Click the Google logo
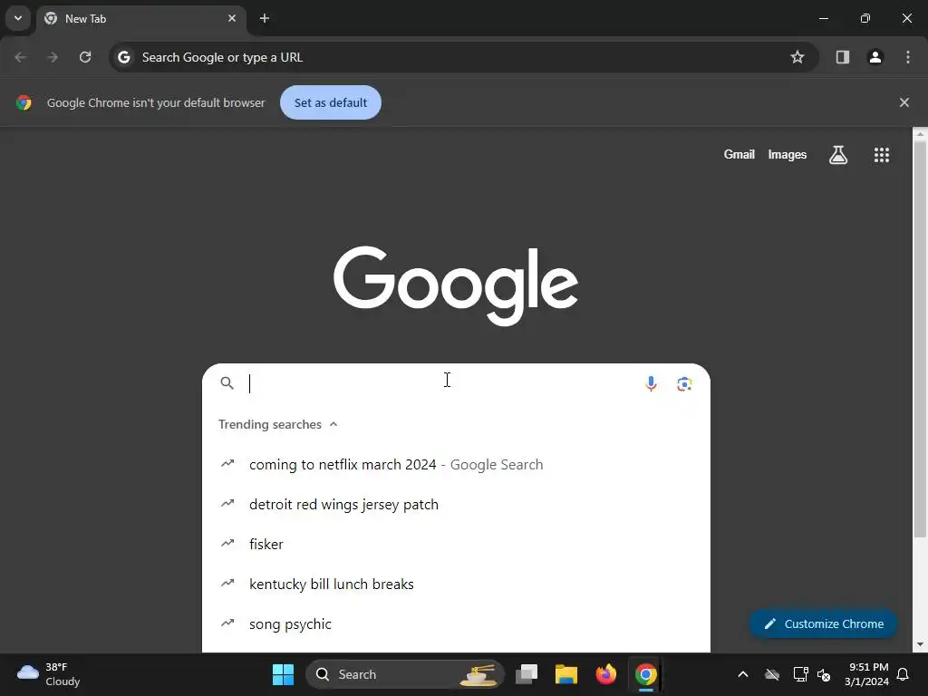The height and width of the screenshot is (696, 928). [456, 285]
